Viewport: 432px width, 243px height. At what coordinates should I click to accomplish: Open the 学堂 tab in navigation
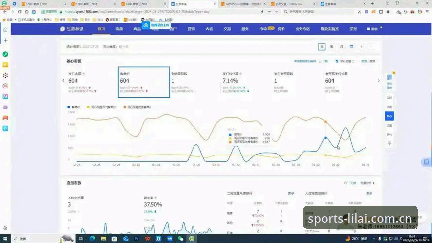point(353,29)
